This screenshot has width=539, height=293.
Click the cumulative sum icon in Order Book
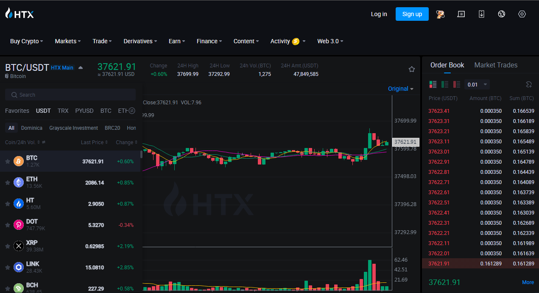point(529,84)
